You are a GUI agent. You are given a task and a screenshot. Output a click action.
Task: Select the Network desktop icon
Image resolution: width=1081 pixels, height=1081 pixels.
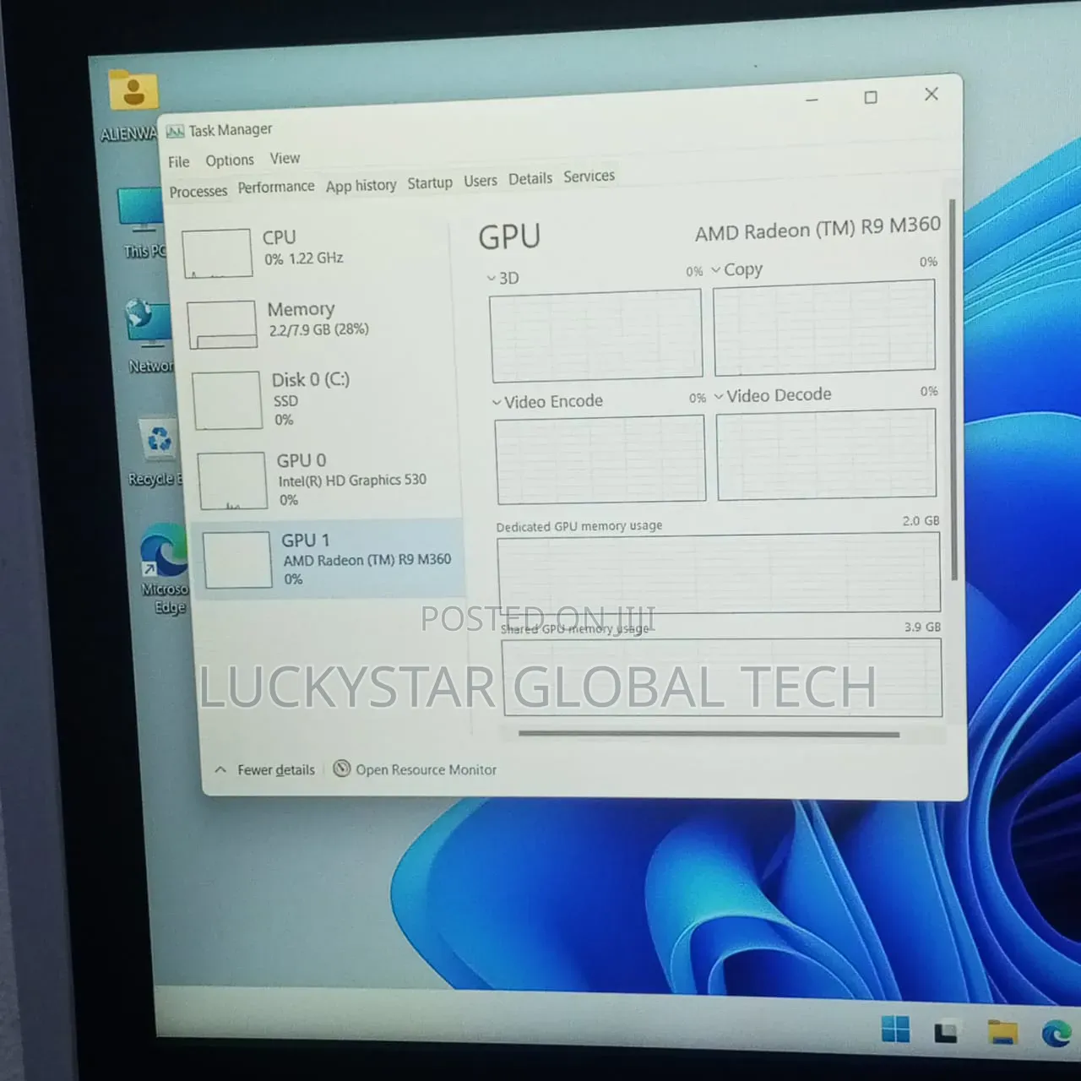pos(150,336)
